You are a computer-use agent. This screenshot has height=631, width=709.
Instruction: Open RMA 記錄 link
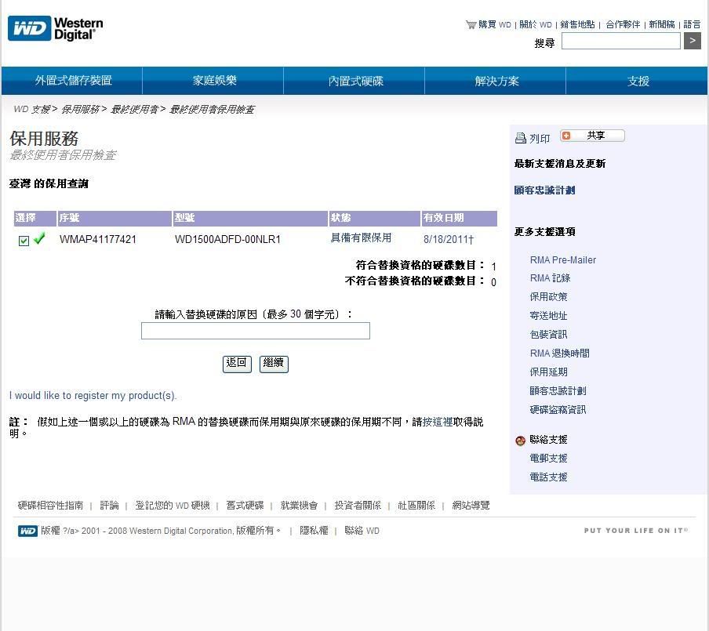(550, 278)
